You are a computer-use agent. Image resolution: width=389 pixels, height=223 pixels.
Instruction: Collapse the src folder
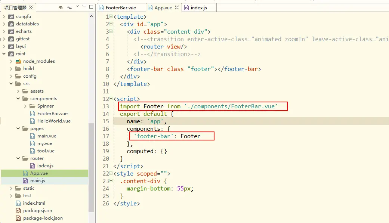pos(11,84)
